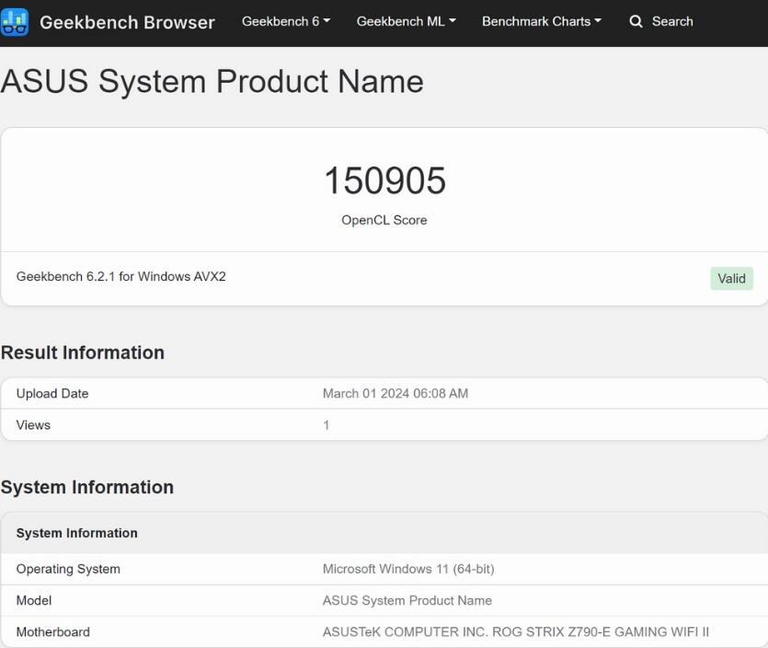Select Microsoft Windows 11 (64-bit) value
Screen dimensions: 768x648
point(408,569)
